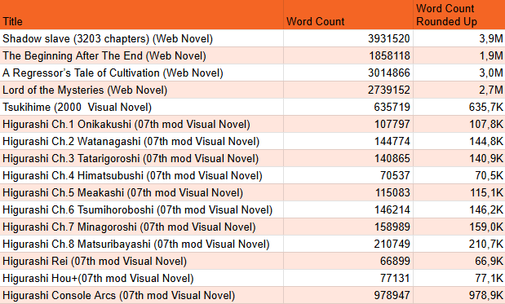Image resolution: width=505 pixels, height=304 pixels.
Task: Select Higurashi Ch.2 Watanagashi cell
Action: (142, 141)
